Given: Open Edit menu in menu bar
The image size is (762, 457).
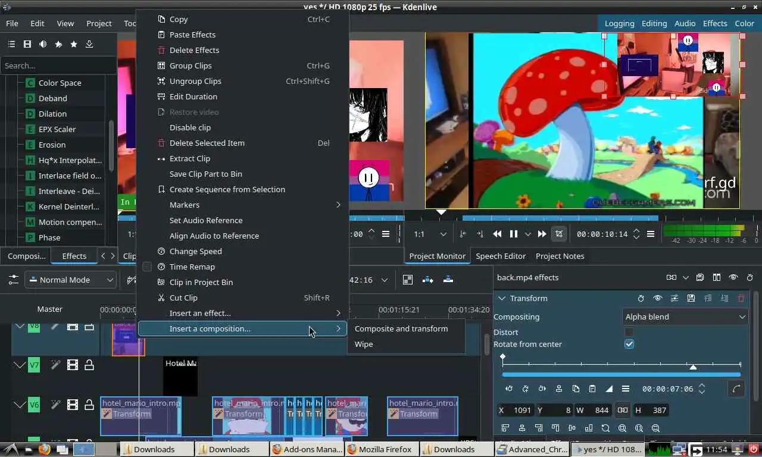Looking at the screenshot, I should click(38, 23).
